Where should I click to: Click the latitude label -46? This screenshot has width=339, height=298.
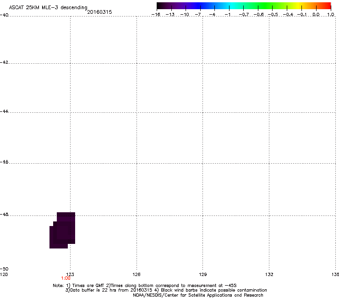point(4,162)
